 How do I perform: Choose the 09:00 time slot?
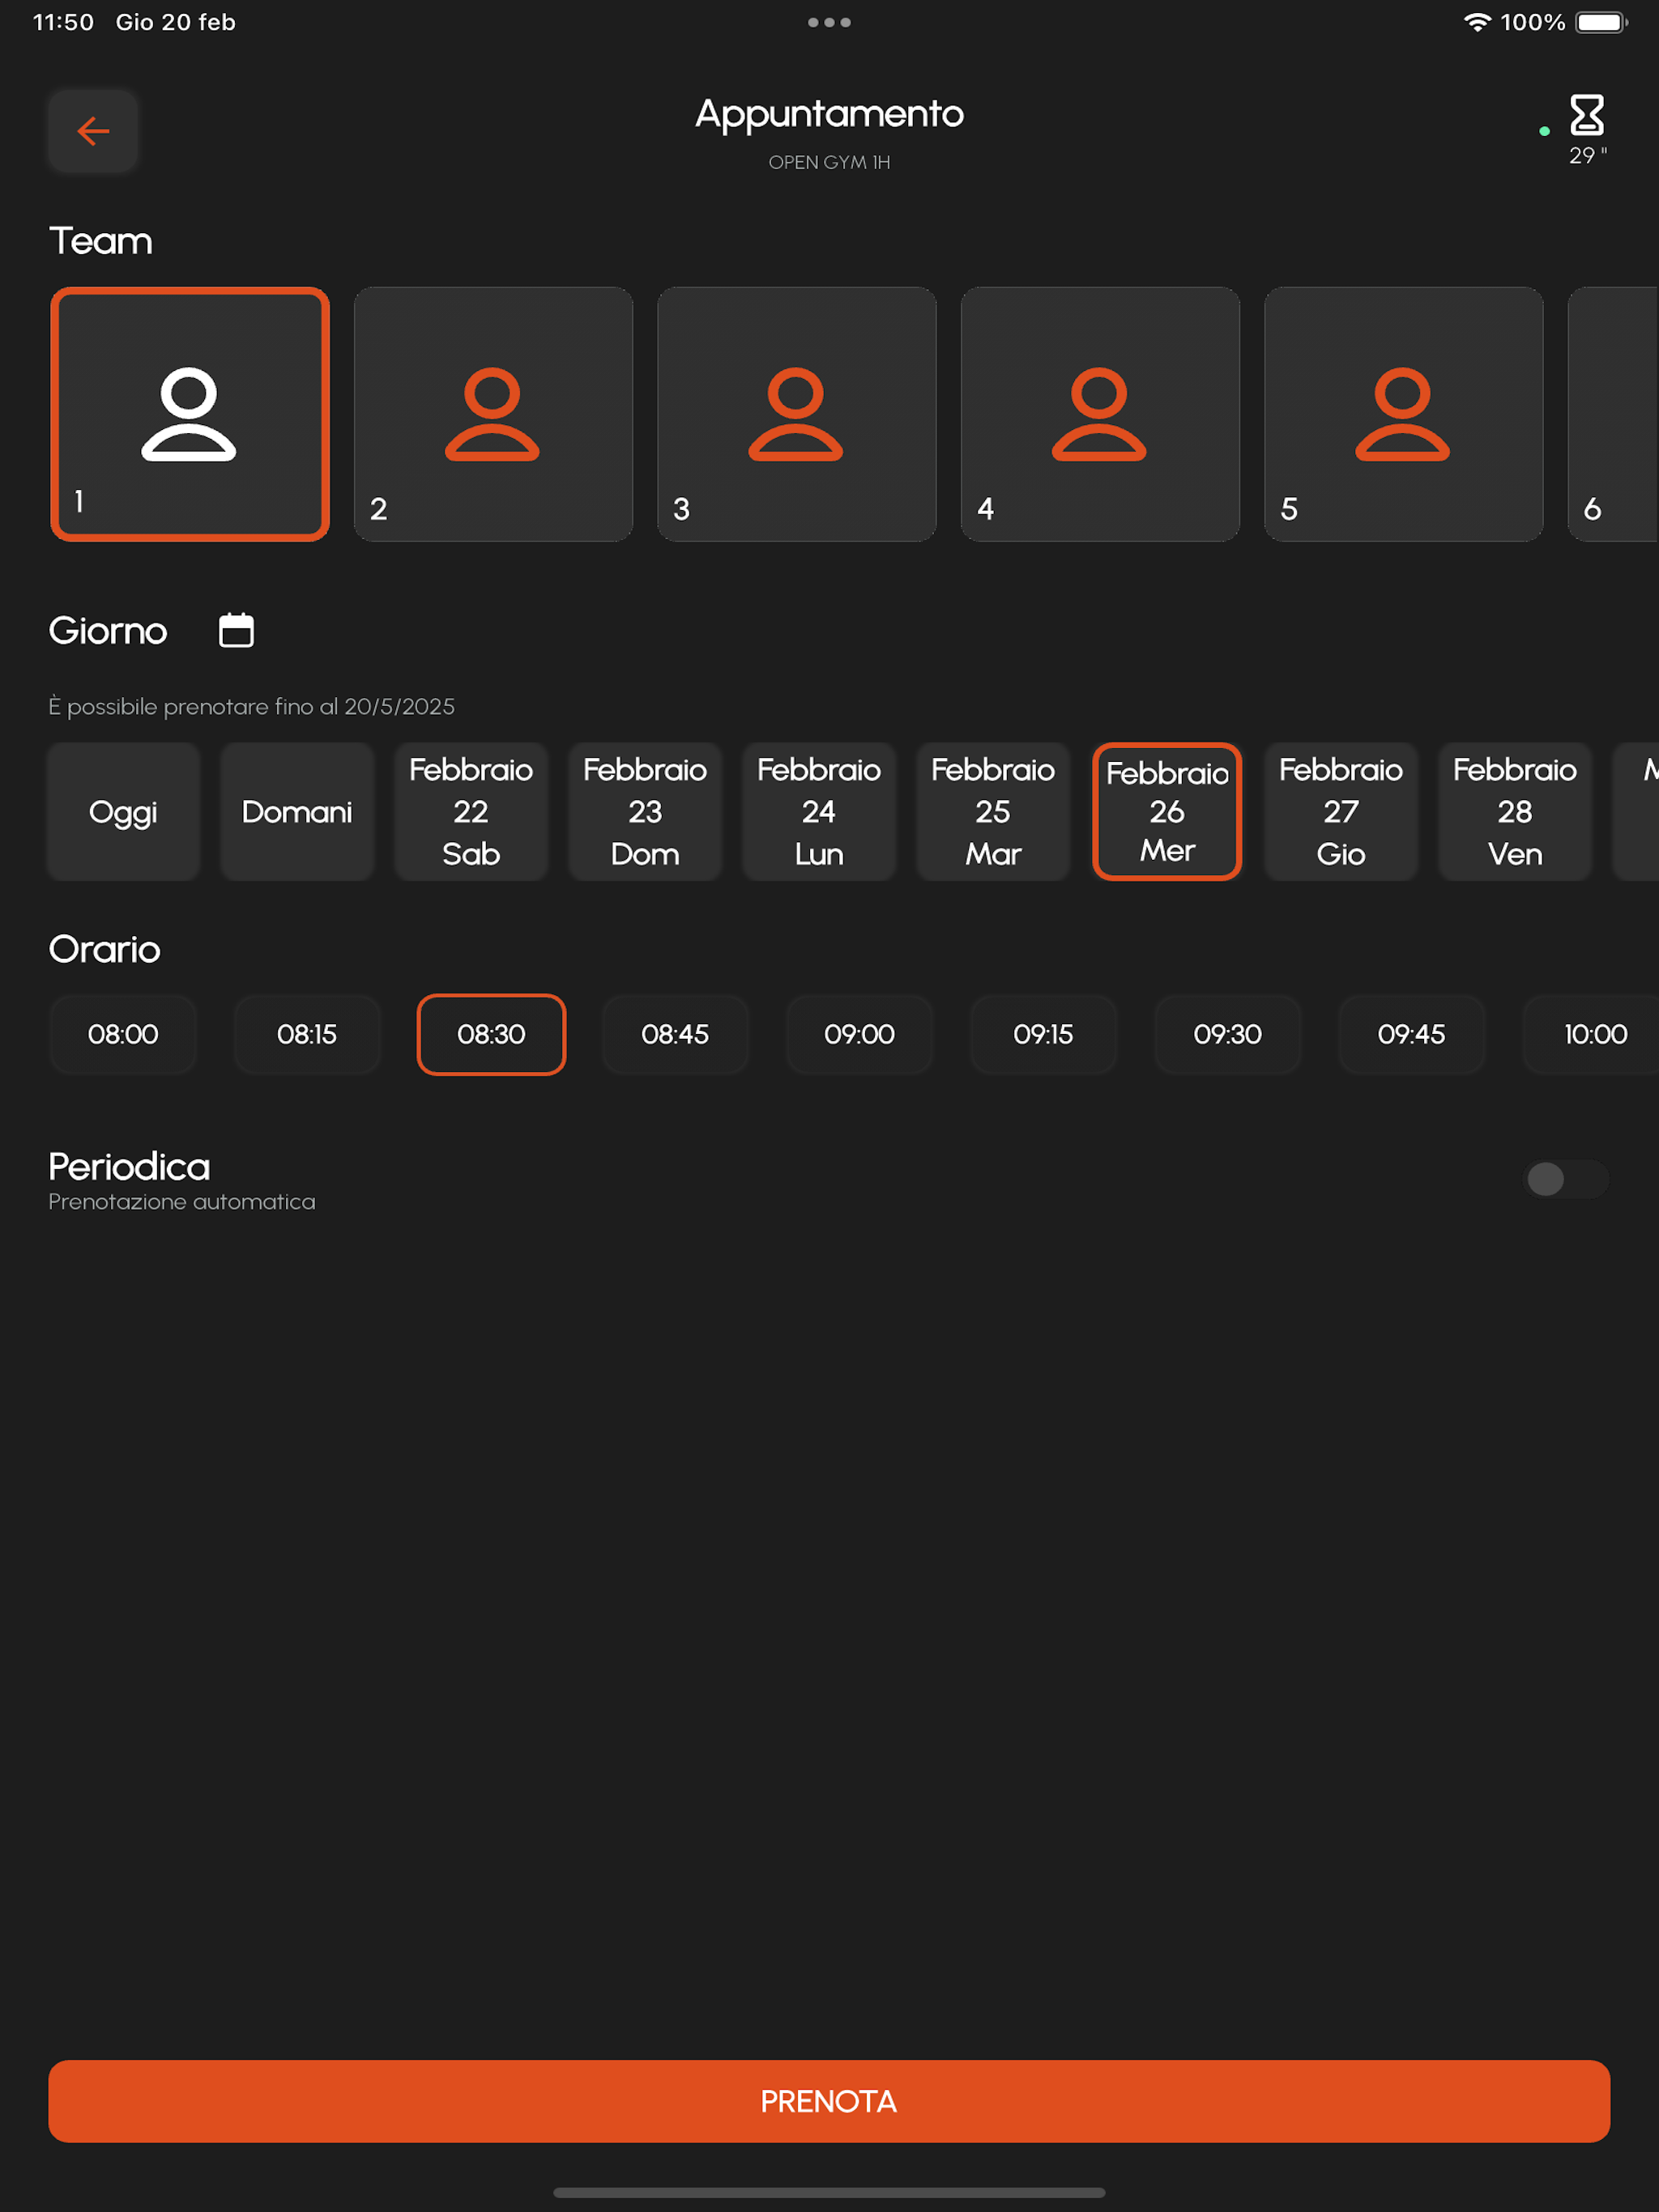[x=859, y=1034]
